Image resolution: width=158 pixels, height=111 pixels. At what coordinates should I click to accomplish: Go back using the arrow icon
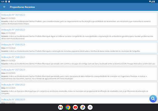tap(4, 7)
